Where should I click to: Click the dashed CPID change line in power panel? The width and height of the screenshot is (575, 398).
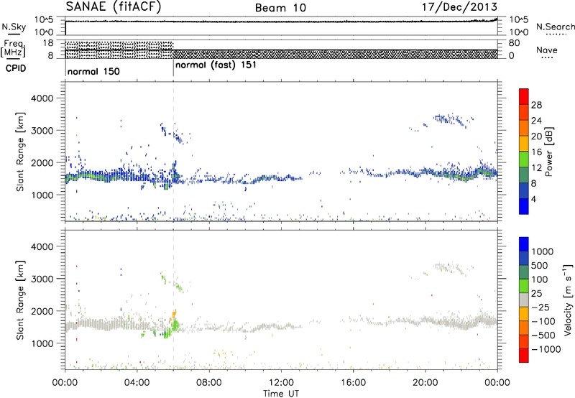pyautogui.click(x=173, y=152)
